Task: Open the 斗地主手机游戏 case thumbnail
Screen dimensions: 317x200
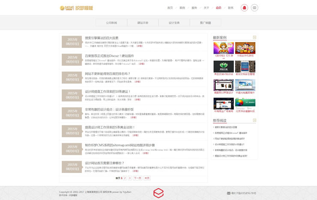Action: (245, 48)
